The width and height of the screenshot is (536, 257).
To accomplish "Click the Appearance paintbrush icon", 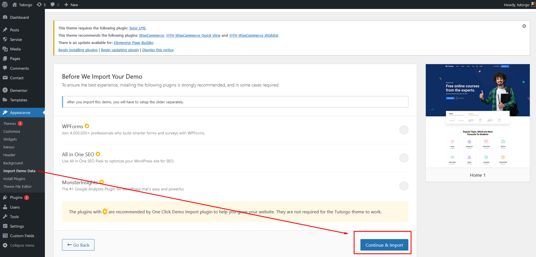I will (x=5, y=112).
